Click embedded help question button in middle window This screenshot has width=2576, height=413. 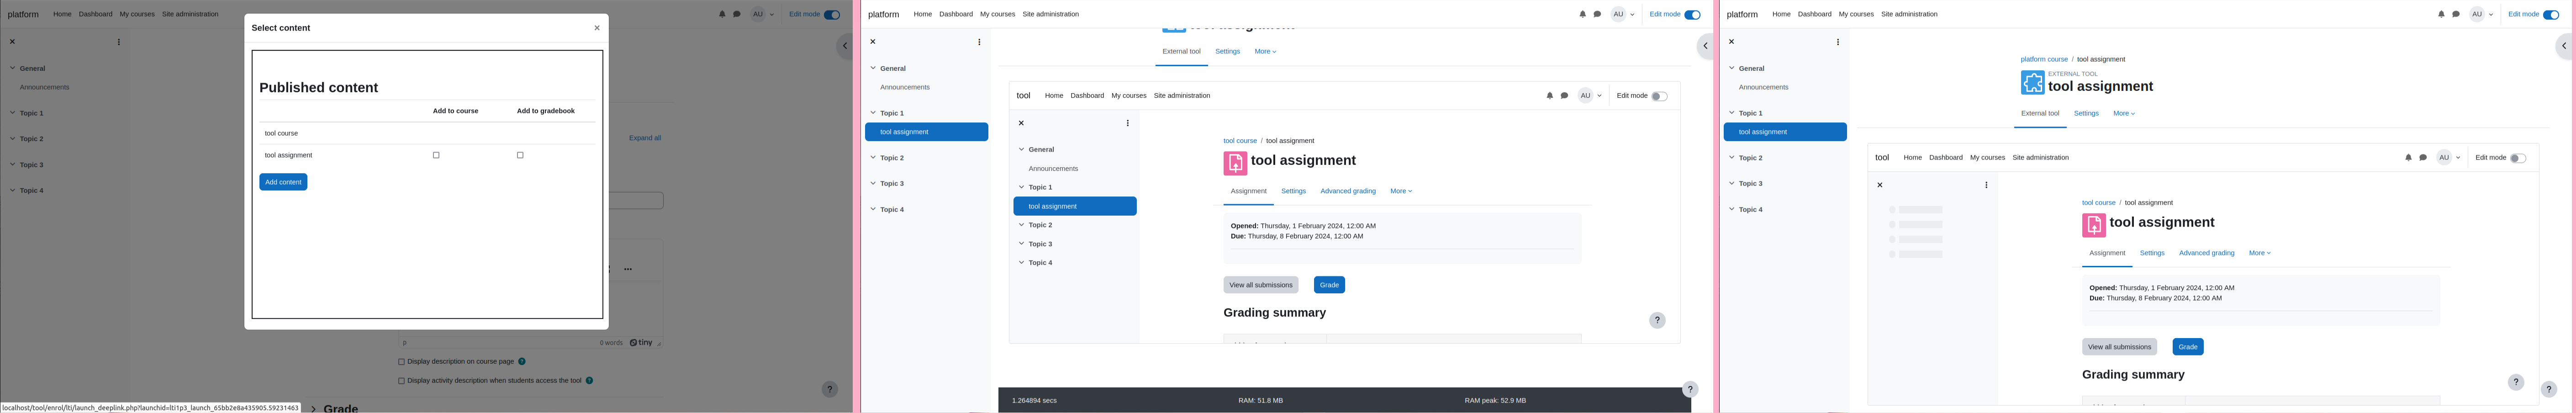pyautogui.click(x=1657, y=321)
